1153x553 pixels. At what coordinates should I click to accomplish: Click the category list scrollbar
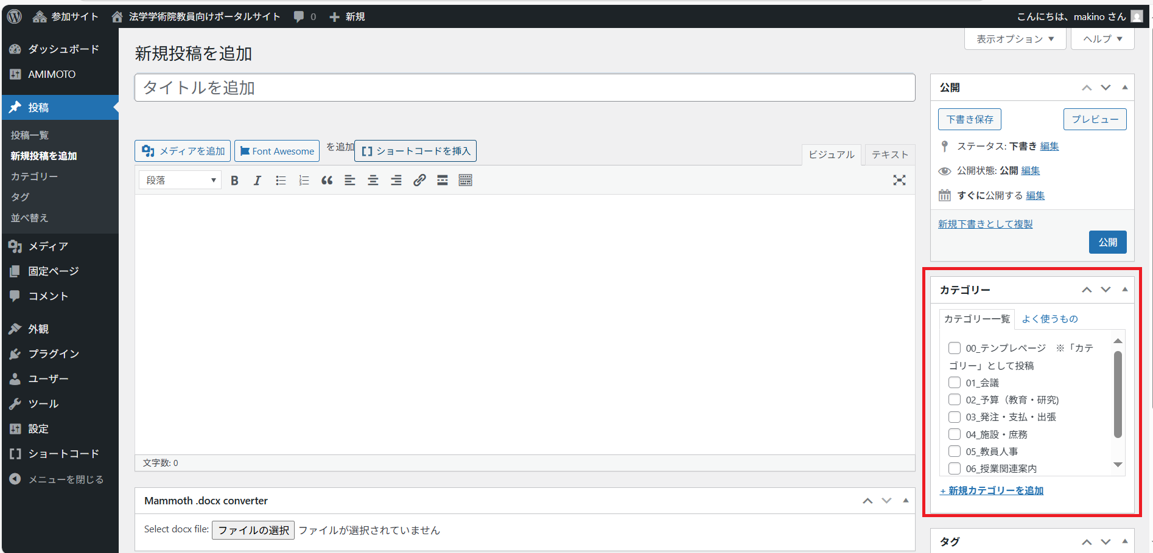pyautogui.click(x=1118, y=394)
